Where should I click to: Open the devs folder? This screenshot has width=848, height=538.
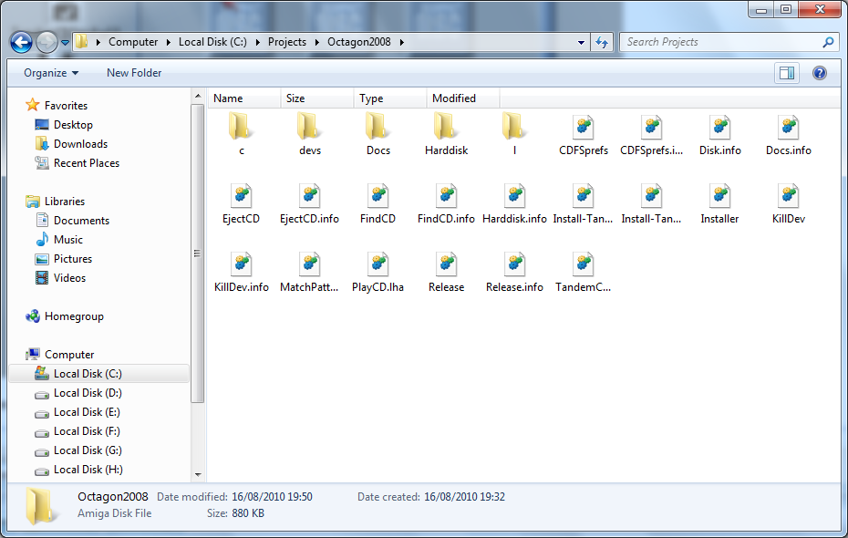[x=309, y=128]
